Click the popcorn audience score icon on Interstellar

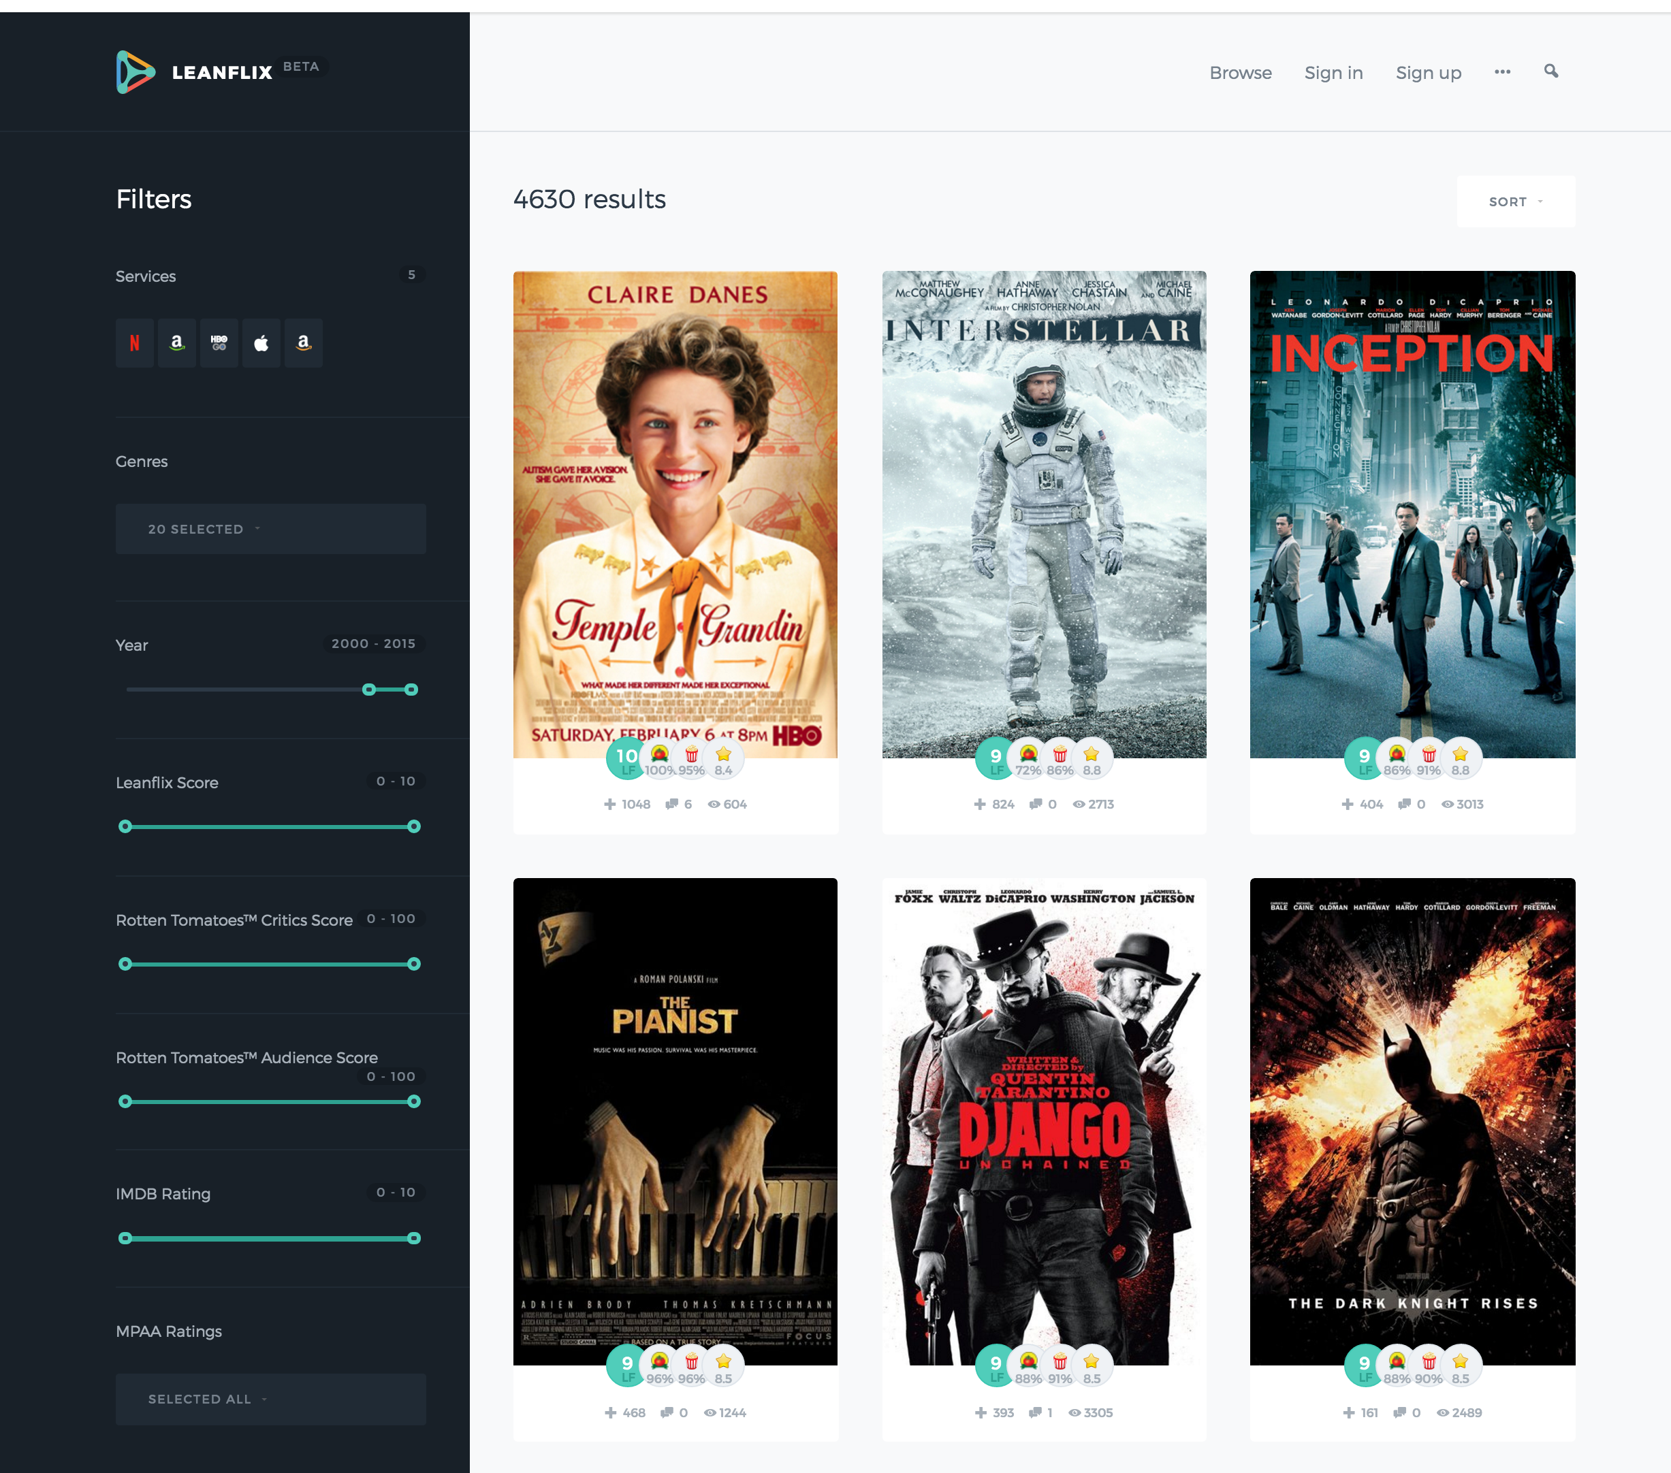click(x=1060, y=758)
